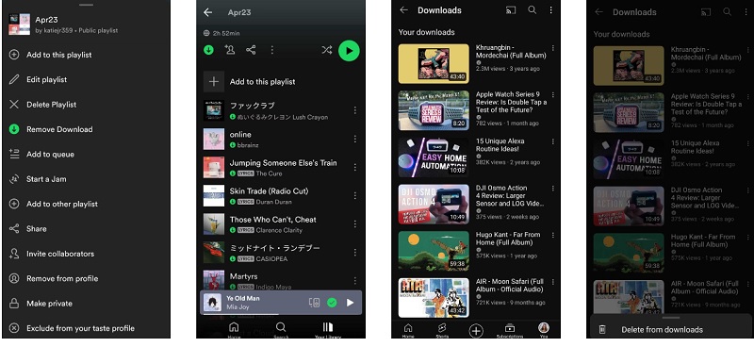Tap Spotify Home tab icon
The image size is (754, 347).
[x=234, y=328]
